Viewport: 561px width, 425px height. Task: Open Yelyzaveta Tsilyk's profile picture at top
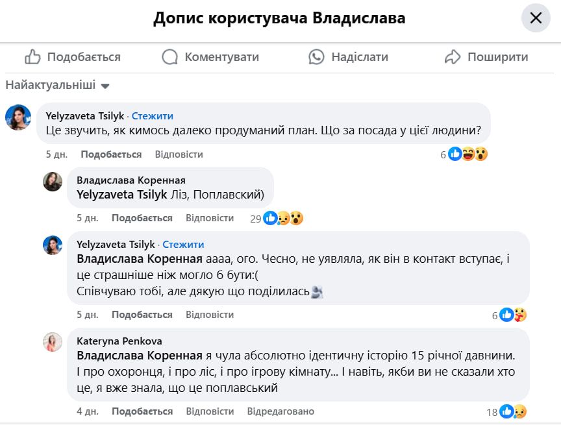tap(18, 117)
